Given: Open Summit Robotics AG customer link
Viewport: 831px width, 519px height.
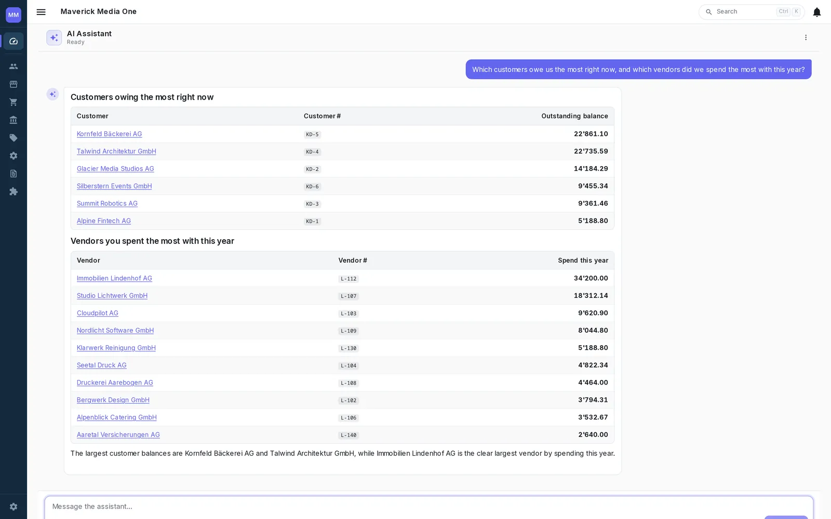Looking at the screenshot, I should point(107,203).
